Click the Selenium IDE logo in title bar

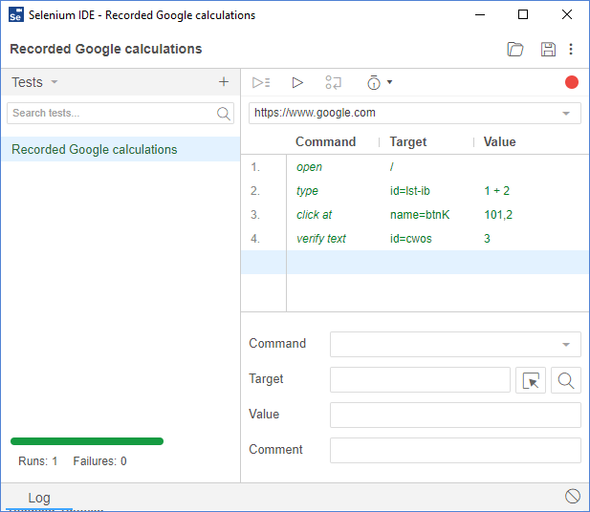click(16, 14)
